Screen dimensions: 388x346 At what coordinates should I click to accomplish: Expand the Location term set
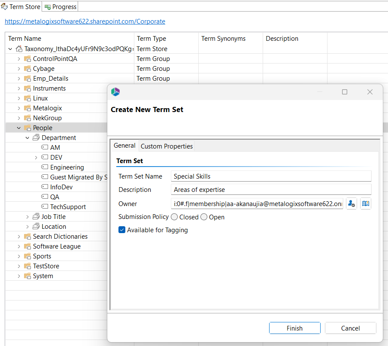27,227
